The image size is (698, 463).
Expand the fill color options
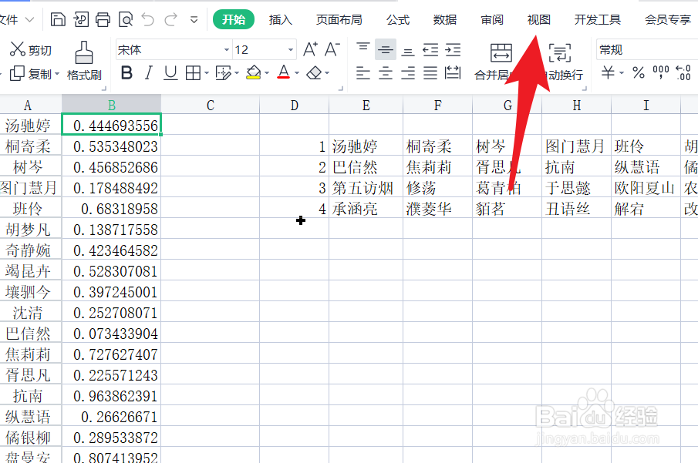click(x=265, y=71)
